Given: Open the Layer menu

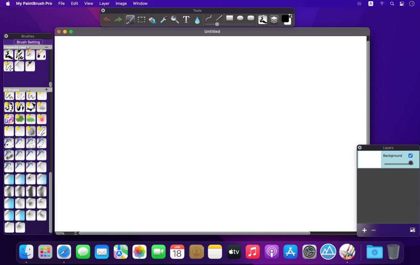Looking at the screenshot, I should tap(104, 3).
